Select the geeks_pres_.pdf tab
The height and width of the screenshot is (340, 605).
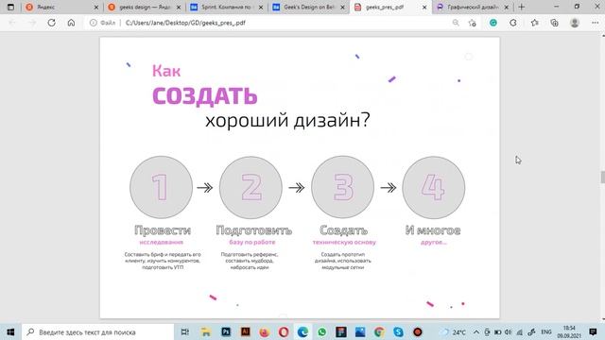(391, 7)
